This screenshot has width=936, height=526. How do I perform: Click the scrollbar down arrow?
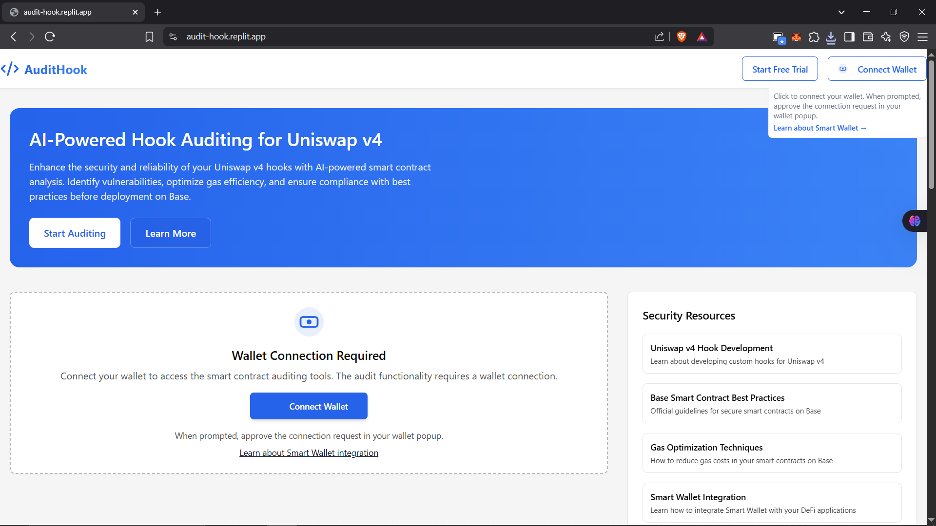(931, 520)
